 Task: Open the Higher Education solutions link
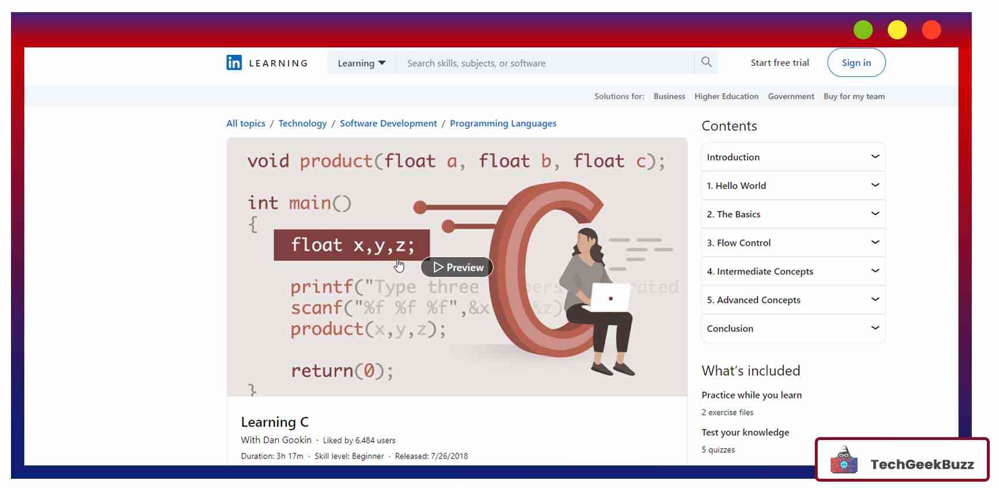(x=726, y=97)
